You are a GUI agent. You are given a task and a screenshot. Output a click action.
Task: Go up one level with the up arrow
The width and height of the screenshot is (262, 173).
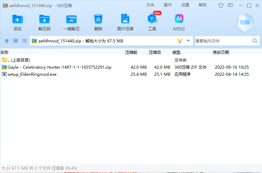click(x=7, y=41)
